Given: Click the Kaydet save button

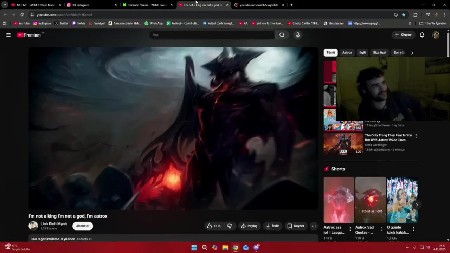Looking at the screenshot, I should 296,226.
